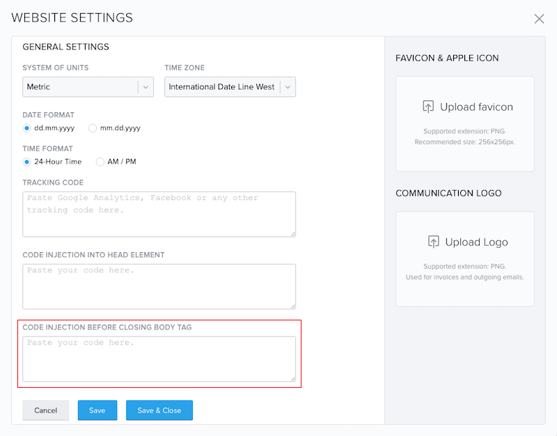Open the System of Units dropdown
557x436 pixels.
88,86
